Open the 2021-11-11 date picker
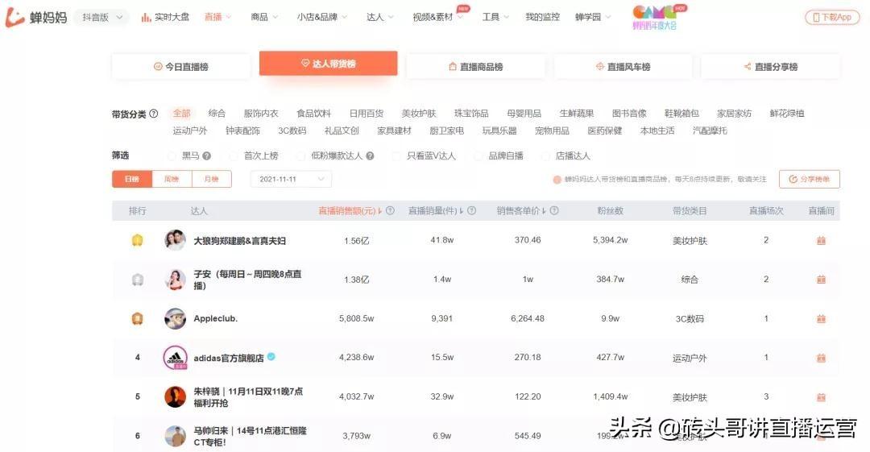The width and height of the screenshot is (870, 452). click(292, 180)
